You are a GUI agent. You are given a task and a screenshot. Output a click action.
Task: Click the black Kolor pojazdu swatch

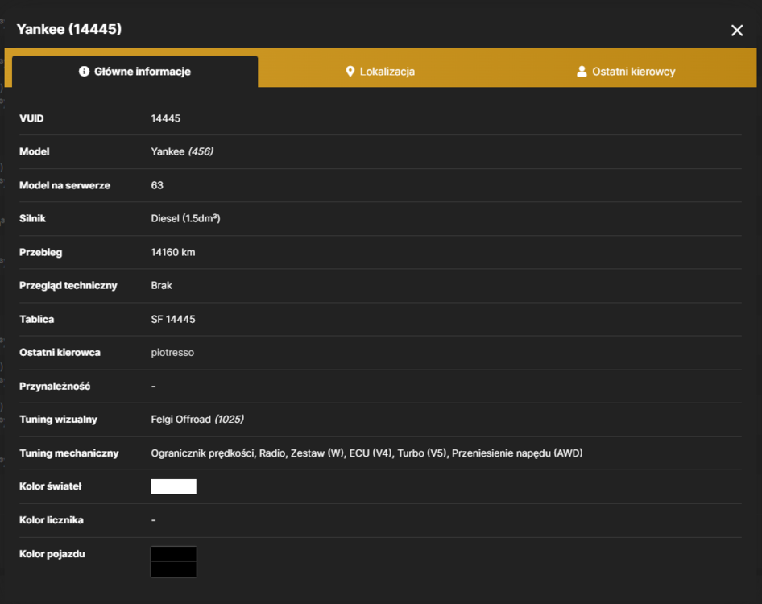pyautogui.click(x=173, y=562)
